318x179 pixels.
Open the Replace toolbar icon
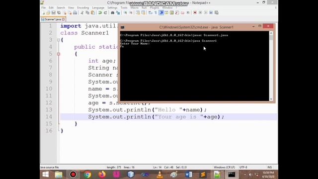118,13
